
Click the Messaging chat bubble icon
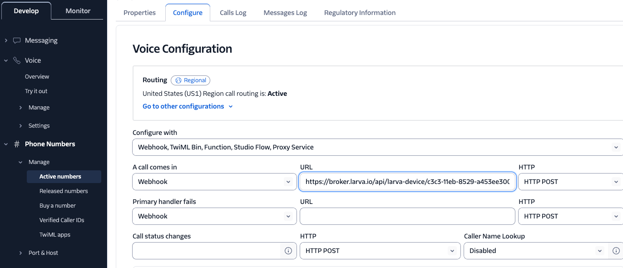[17, 40]
